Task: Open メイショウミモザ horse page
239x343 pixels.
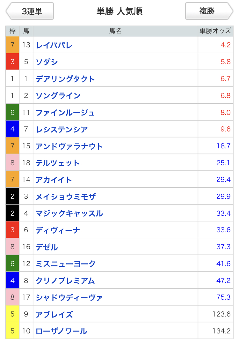Action: point(66,197)
